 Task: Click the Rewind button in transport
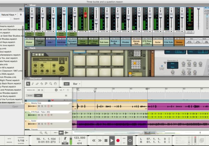pos(93,141)
